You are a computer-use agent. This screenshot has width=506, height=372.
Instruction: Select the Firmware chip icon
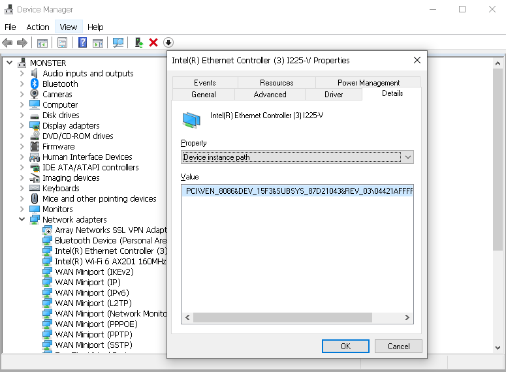[35, 146]
